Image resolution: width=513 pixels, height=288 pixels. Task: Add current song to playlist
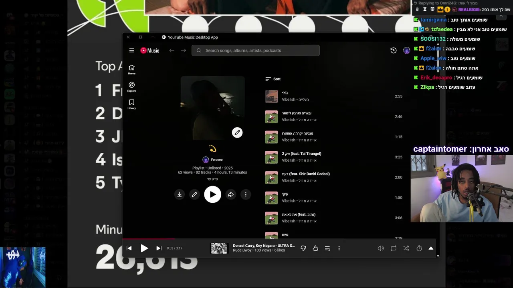click(x=327, y=248)
